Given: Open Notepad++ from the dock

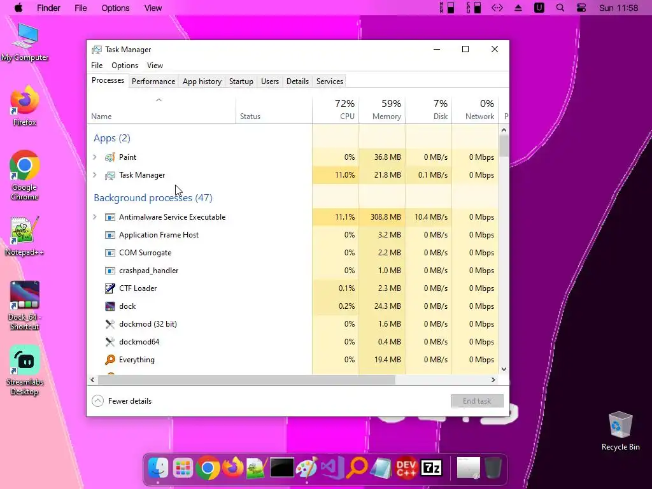Looking at the screenshot, I should pos(257,468).
